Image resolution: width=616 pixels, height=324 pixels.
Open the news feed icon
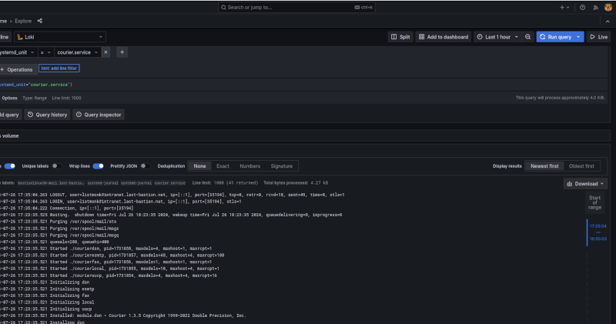(x=594, y=7)
